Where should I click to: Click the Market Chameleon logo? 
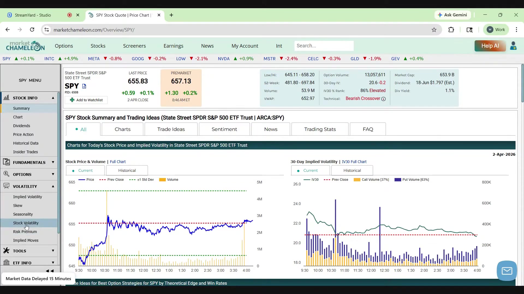tap(25, 46)
